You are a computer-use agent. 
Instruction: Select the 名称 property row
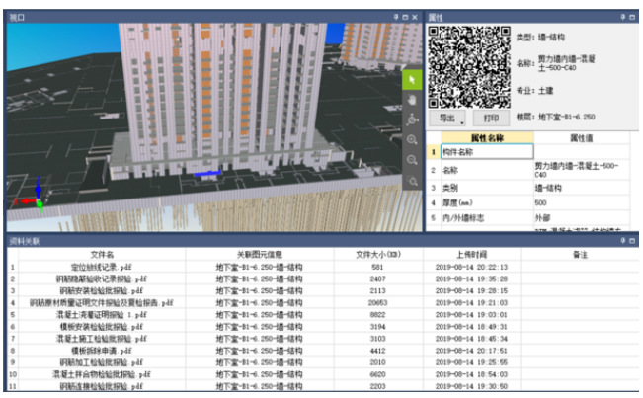528,170
